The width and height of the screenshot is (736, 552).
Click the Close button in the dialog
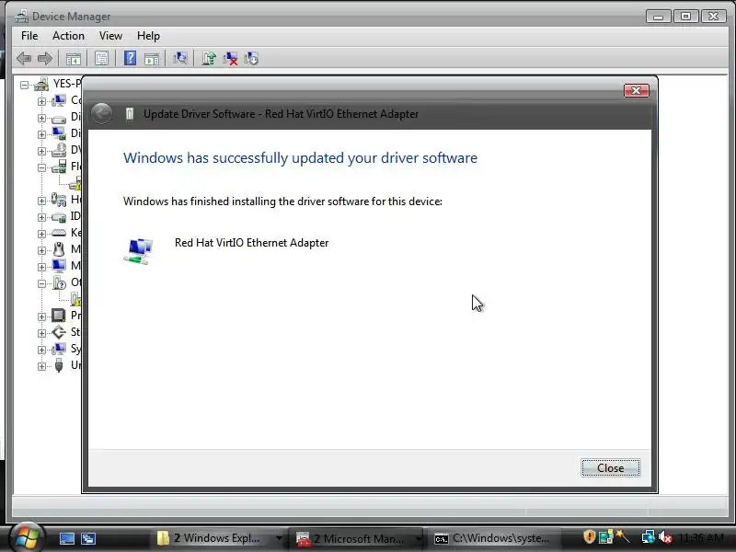tap(610, 468)
